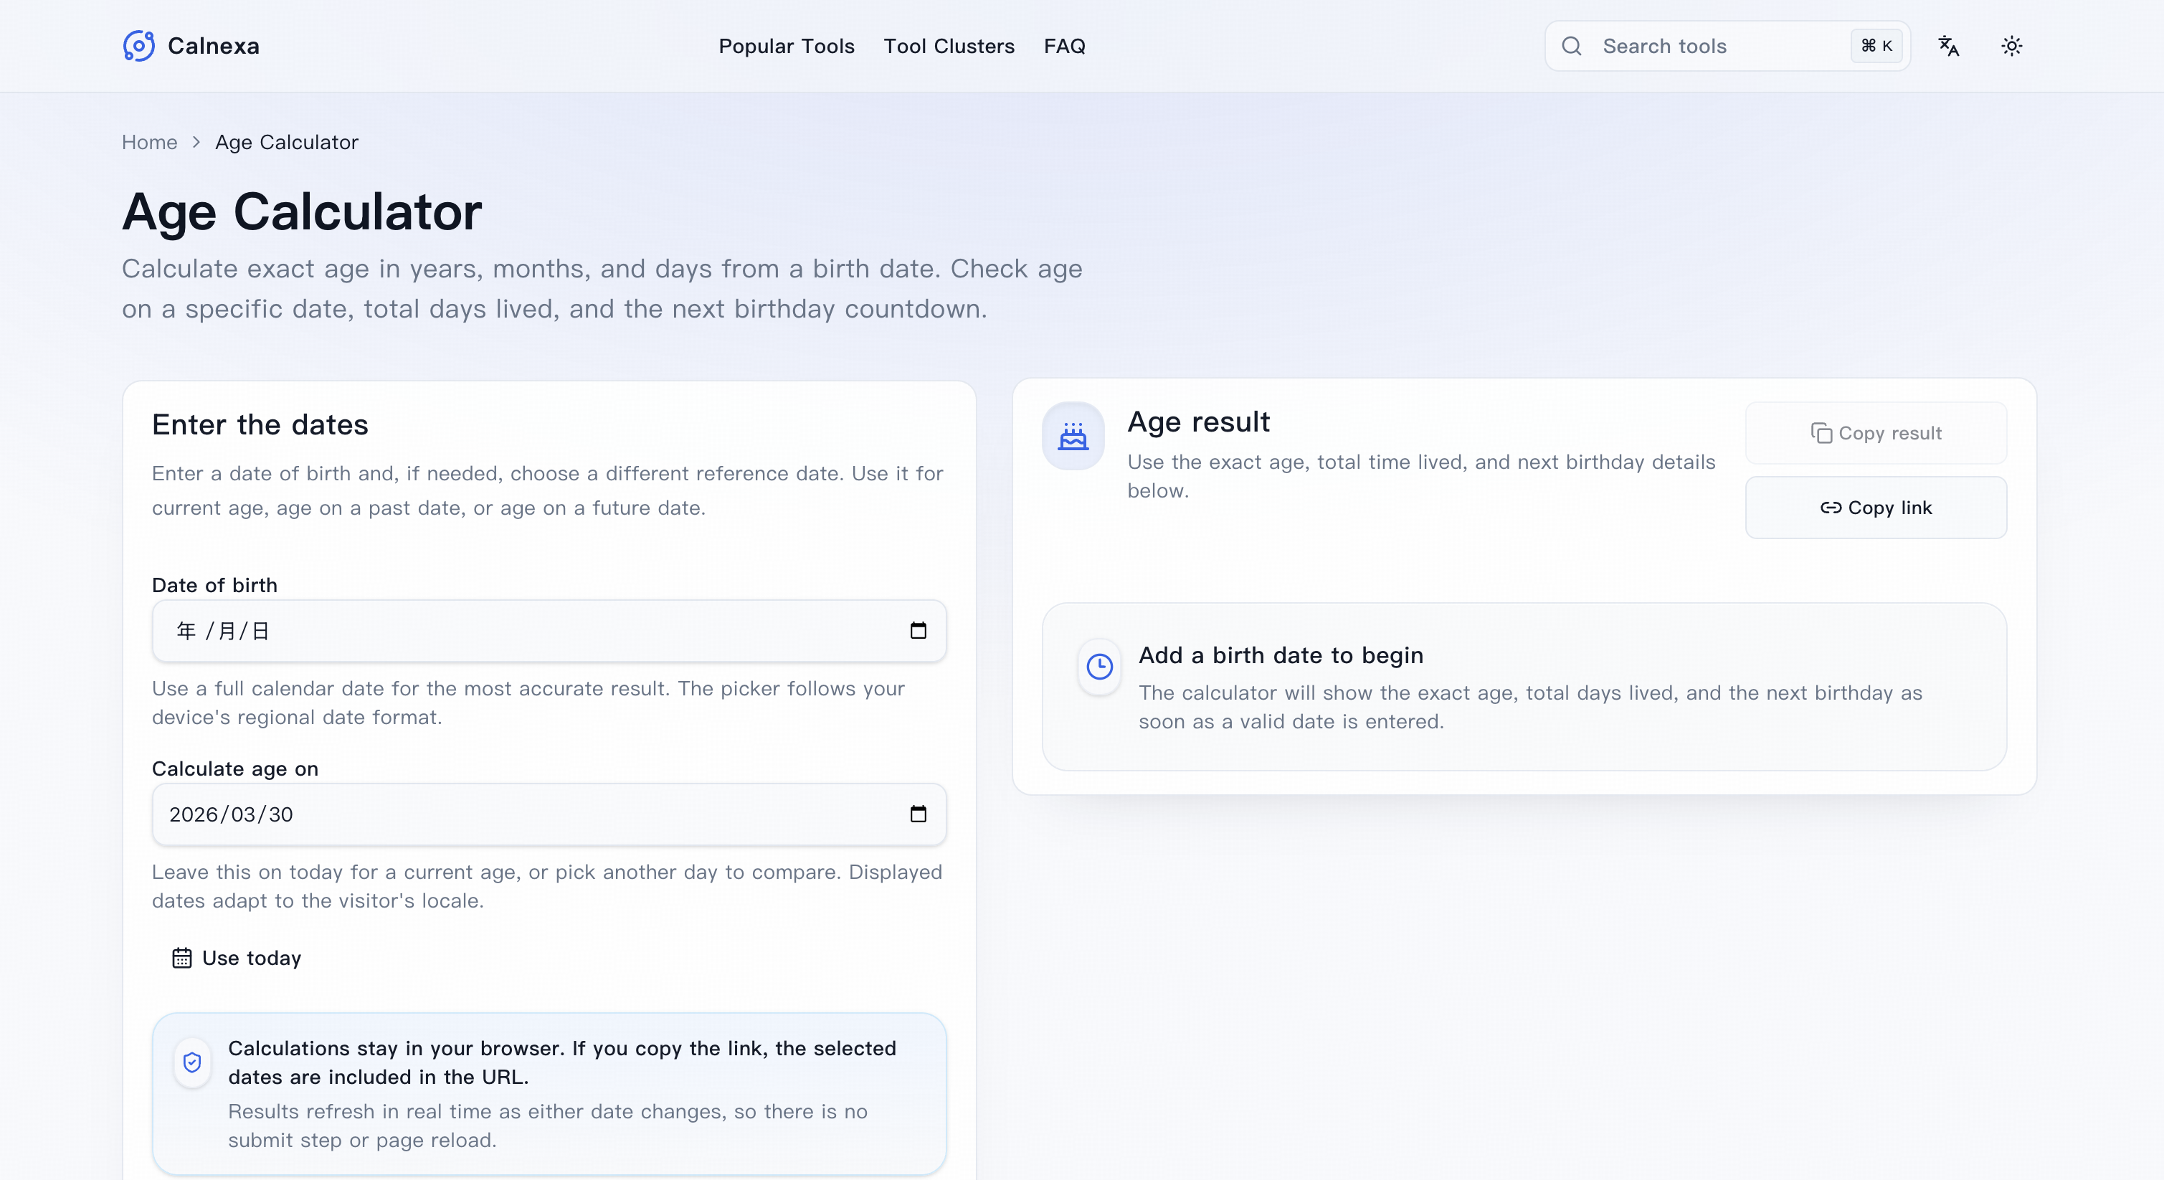Image resolution: width=2164 pixels, height=1180 pixels.
Task: Click the Copy result button
Action: coord(1876,432)
